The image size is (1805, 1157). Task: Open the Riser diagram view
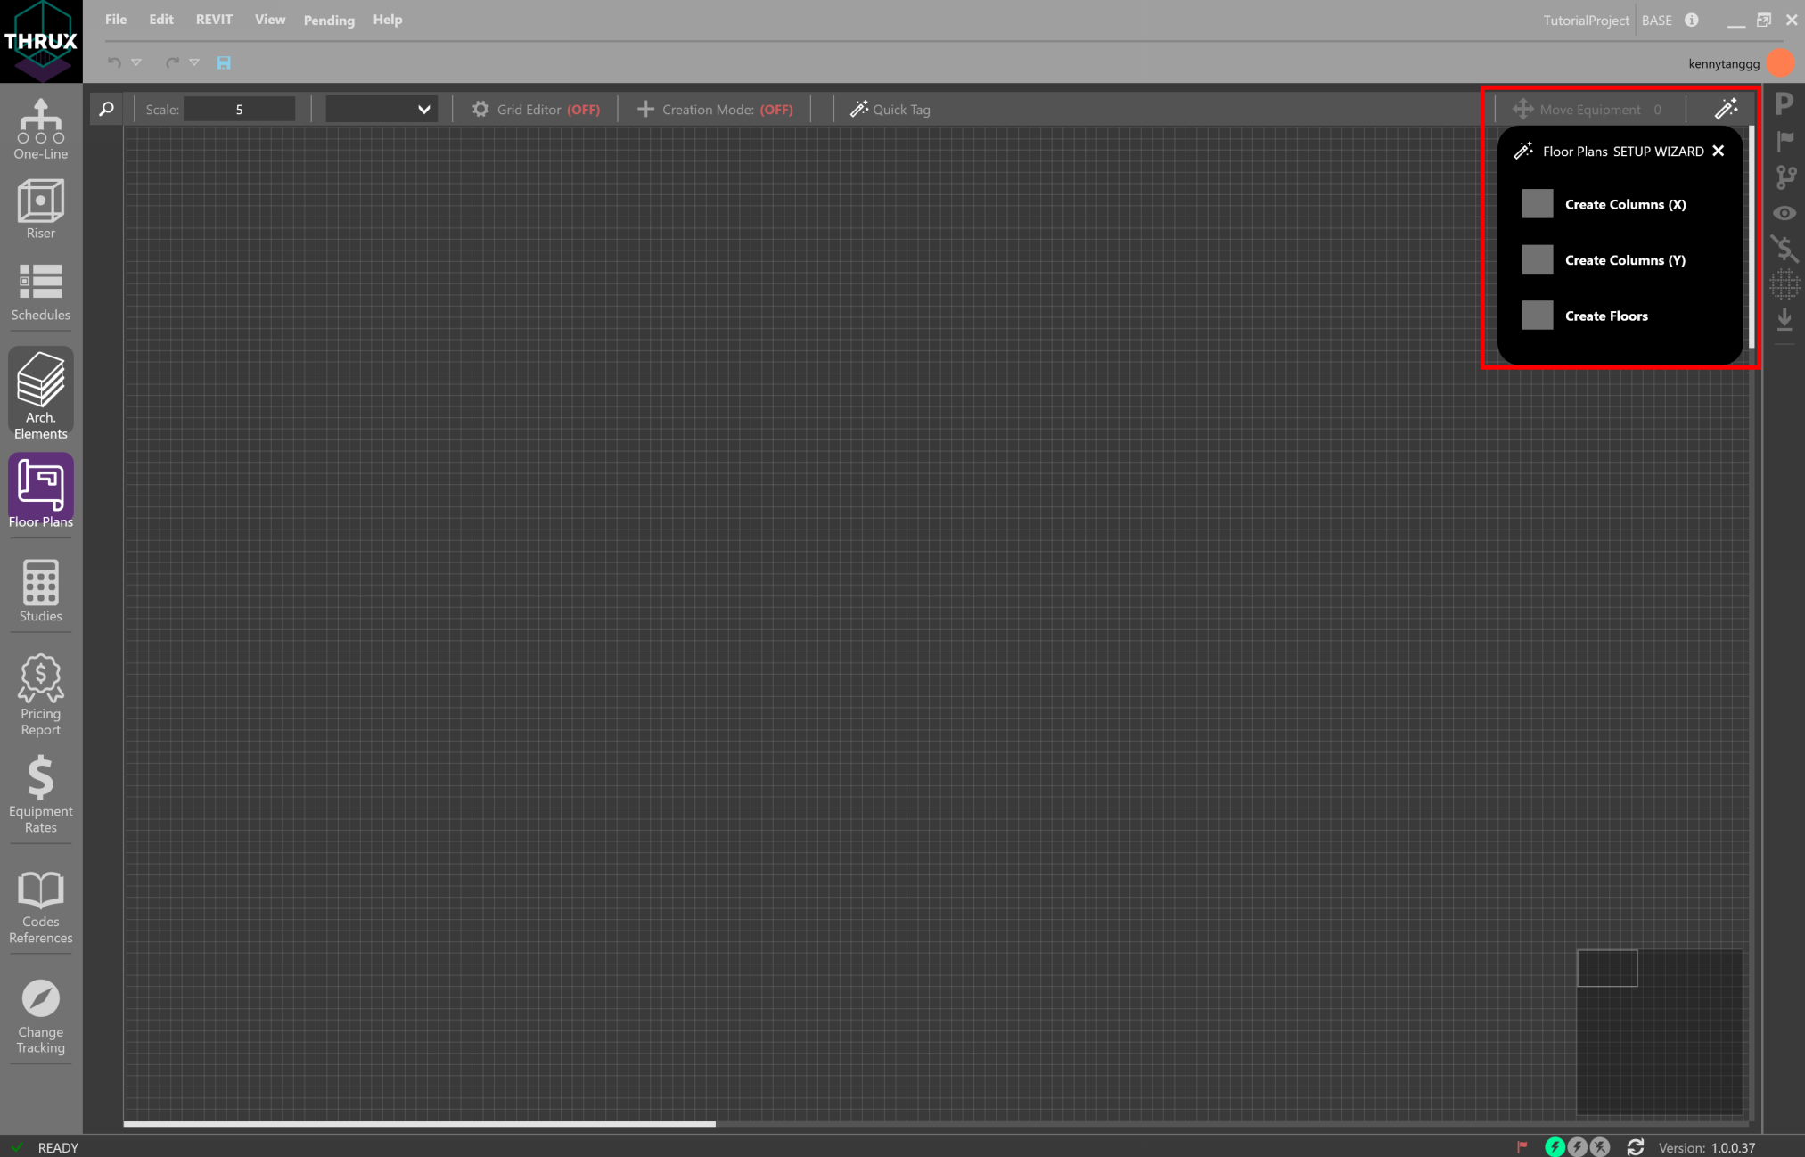[x=40, y=208]
